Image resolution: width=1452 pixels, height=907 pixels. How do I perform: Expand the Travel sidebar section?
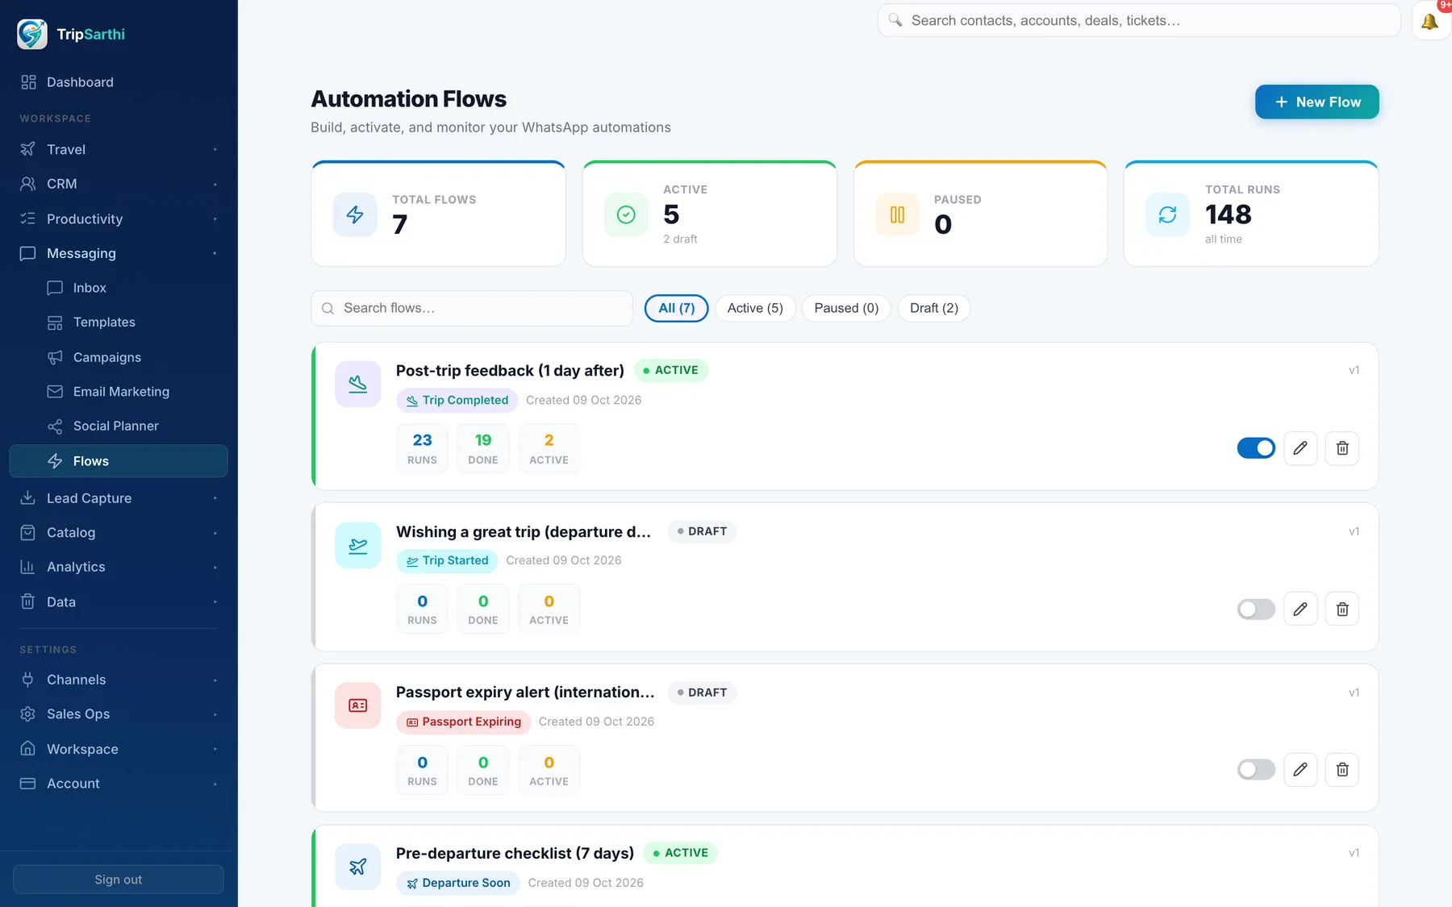point(119,149)
